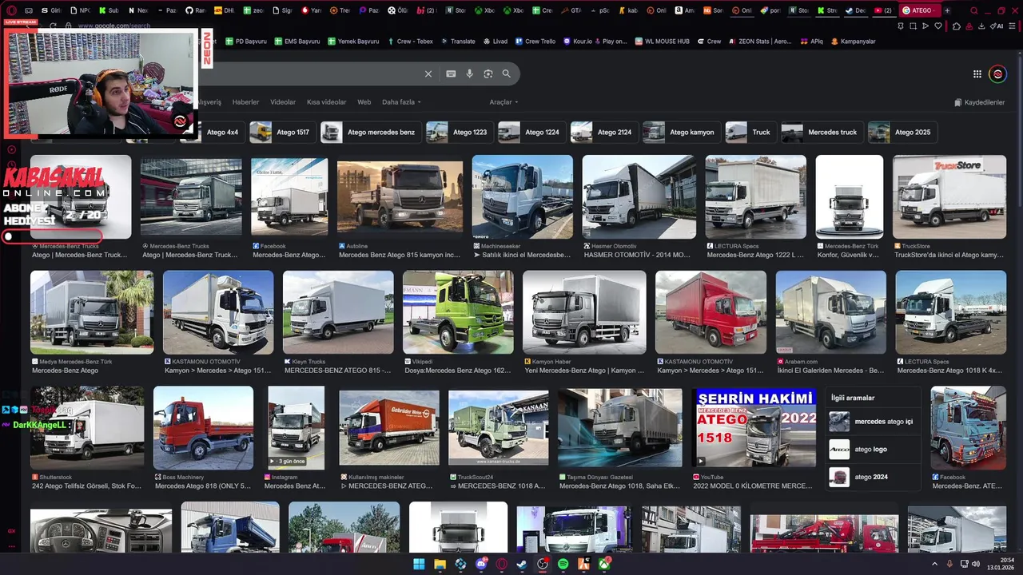Open the TruckStore Atego truck image
The width and height of the screenshot is (1023, 575).
[949, 196]
